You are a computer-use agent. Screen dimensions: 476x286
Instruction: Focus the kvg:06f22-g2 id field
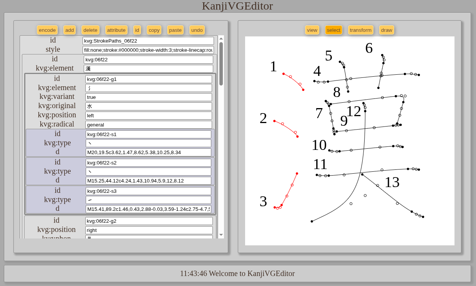point(149,221)
